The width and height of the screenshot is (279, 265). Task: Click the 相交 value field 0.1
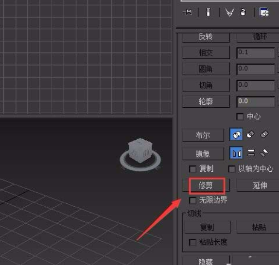[x=256, y=53]
